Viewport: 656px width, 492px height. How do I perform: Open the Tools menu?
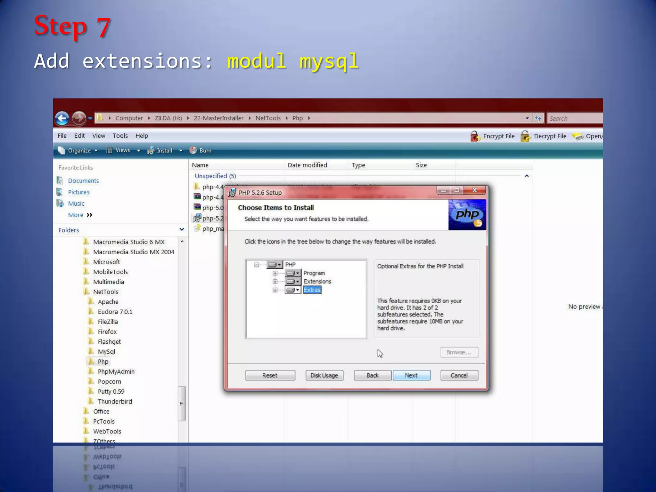[120, 135]
